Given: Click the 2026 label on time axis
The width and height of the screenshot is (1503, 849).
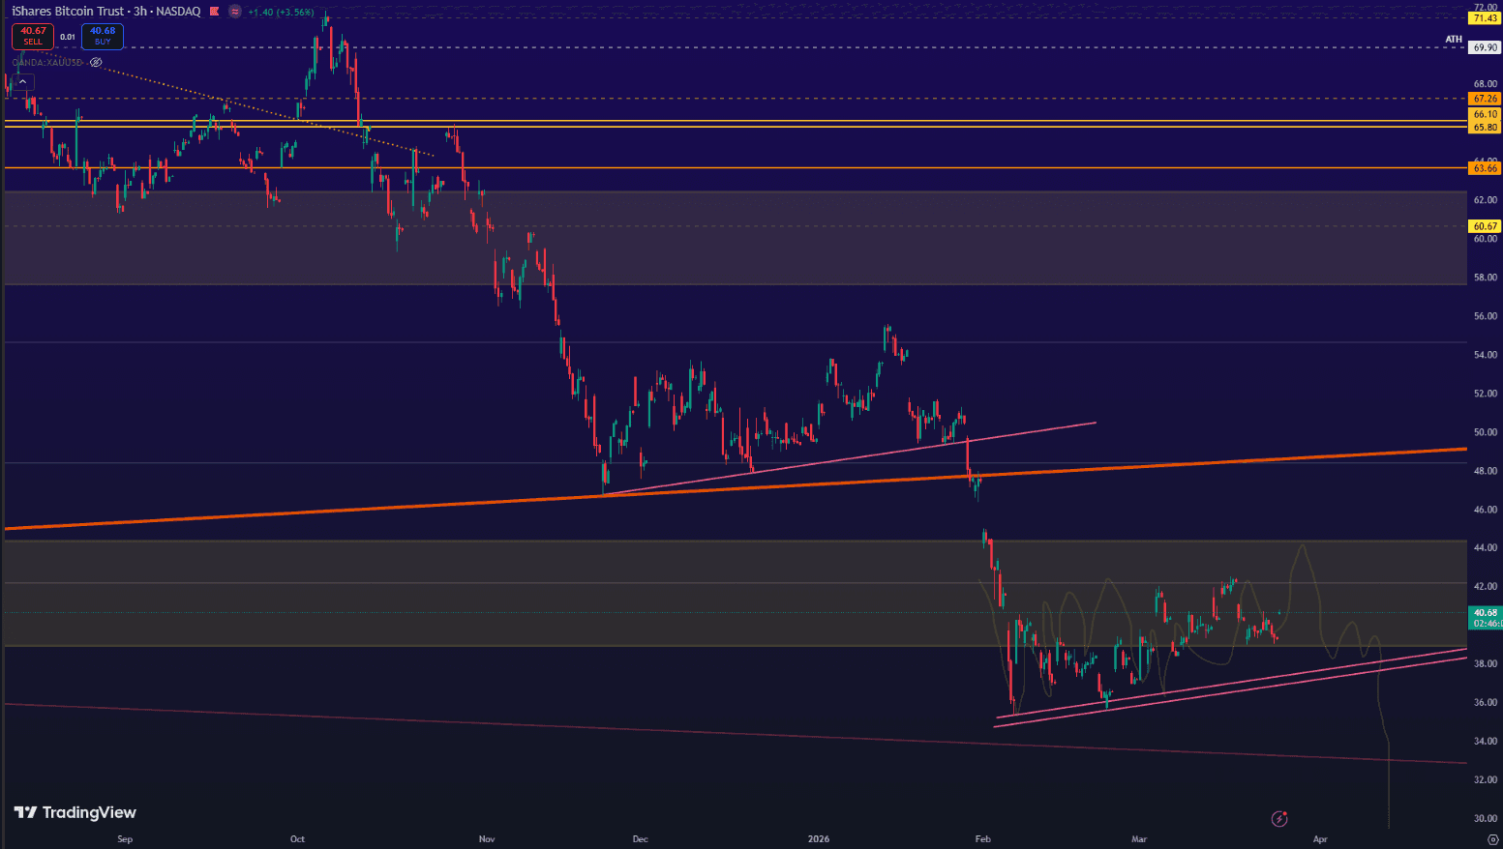Looking at the screenshot, I should click(x=819, y=839).
